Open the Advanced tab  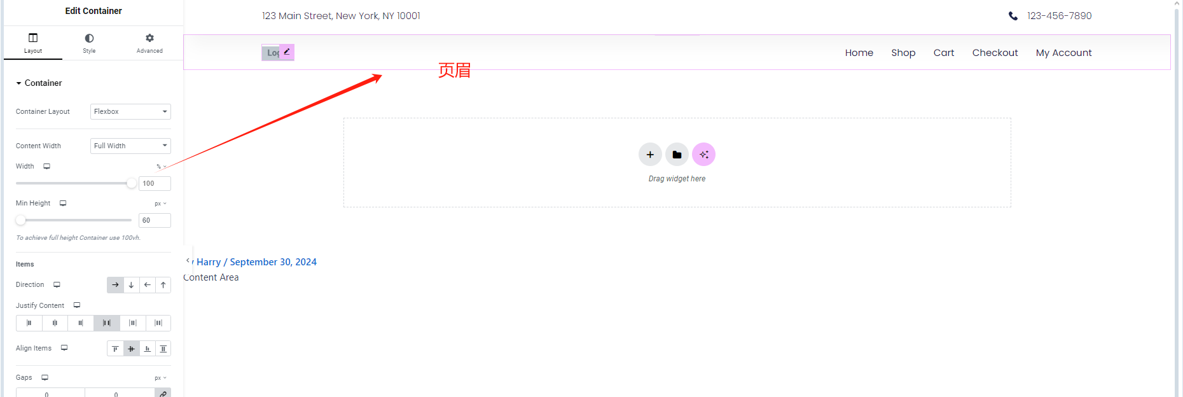[x=149, y=43]
